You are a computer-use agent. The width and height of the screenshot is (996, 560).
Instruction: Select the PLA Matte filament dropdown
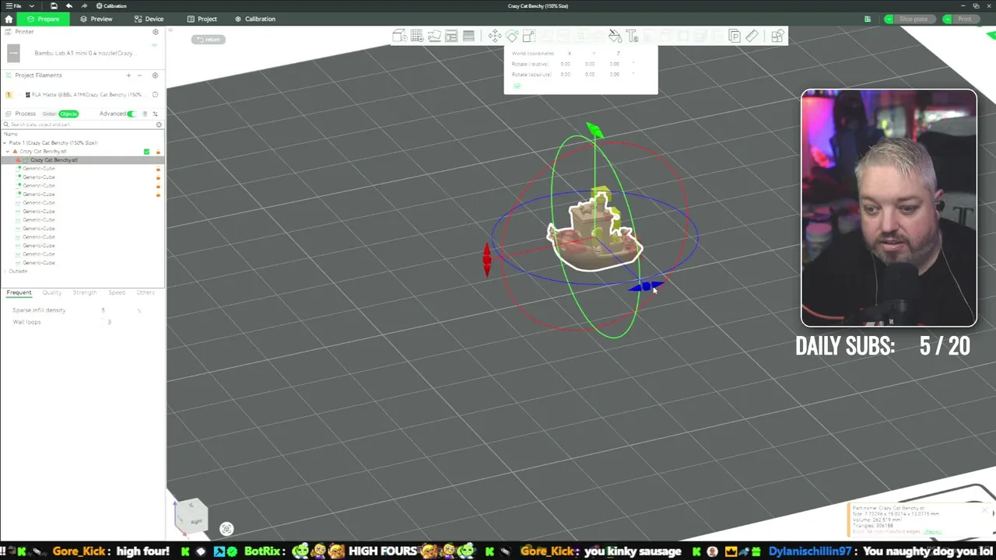point(86,95)
